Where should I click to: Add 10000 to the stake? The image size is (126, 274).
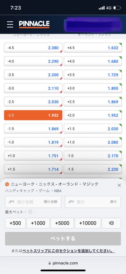pos(88,223)
